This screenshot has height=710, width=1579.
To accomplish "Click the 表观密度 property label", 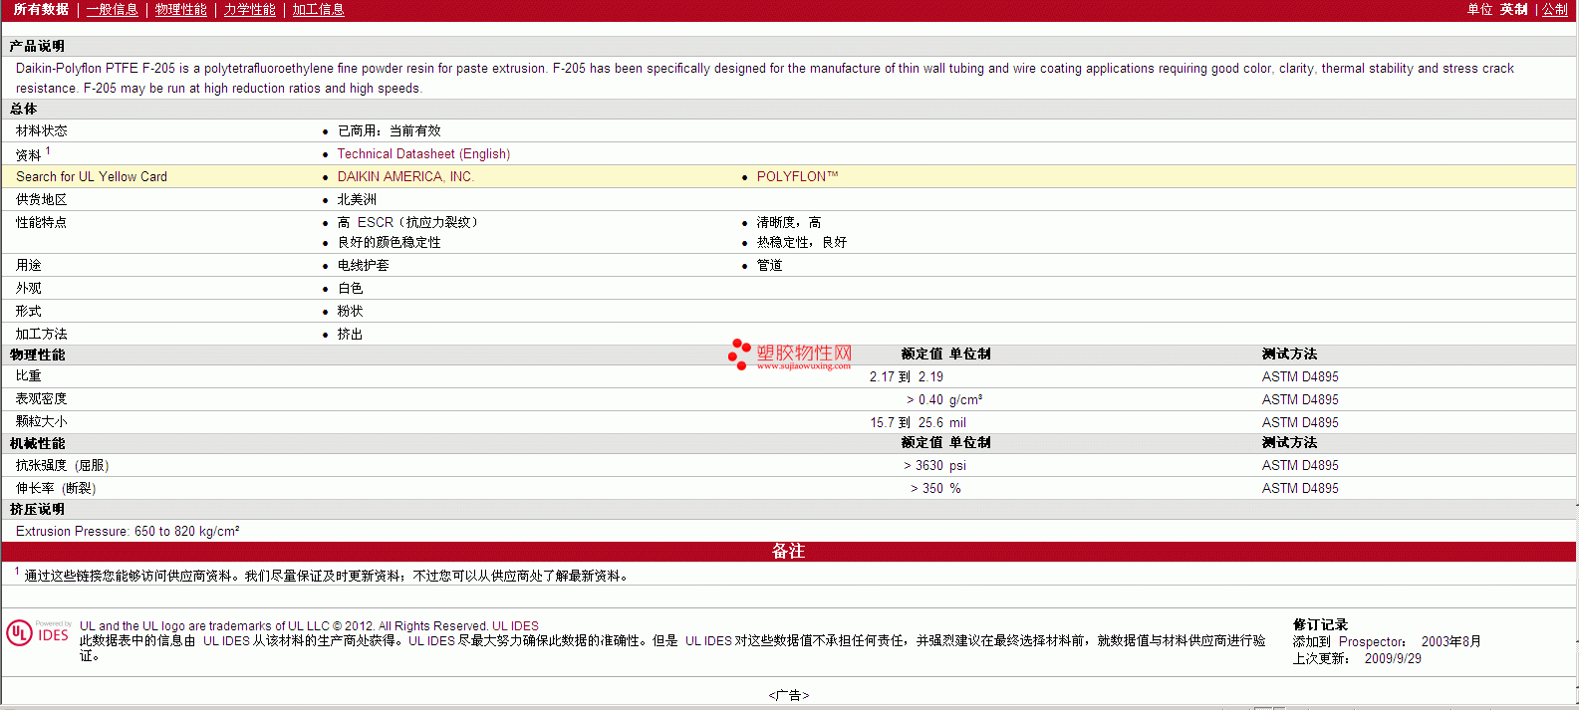I will click(x=42, y=399).
